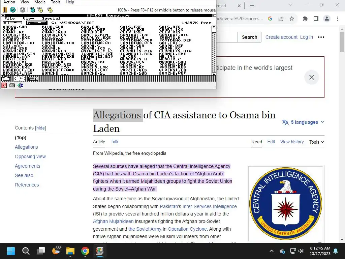The width and height of the screenshot is (345, 259).
Task: Send Ctrl+Alt+Del using the teal keys icon
Action: pos(32,10)
